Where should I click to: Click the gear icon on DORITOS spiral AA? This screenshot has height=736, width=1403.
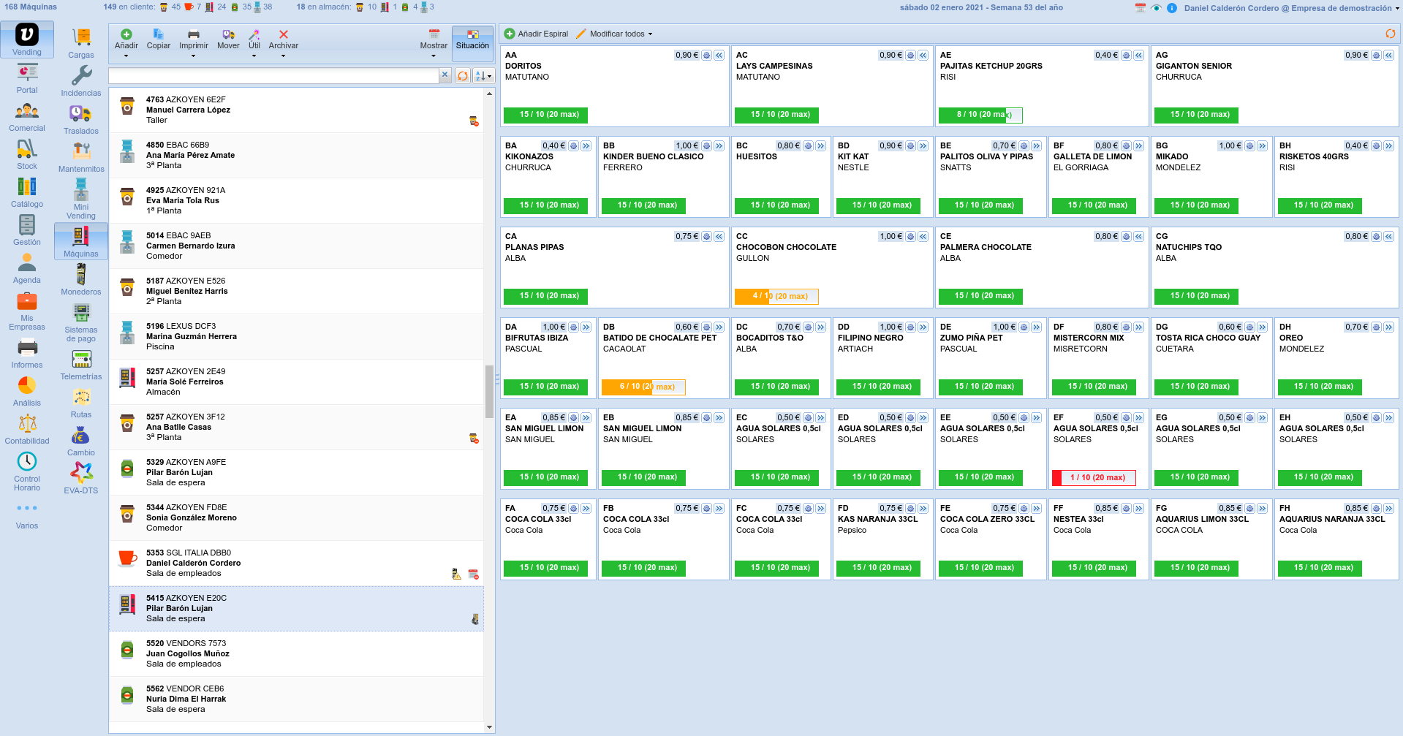coord(706,56)
